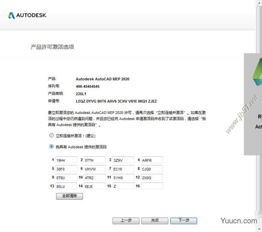Click activation code field 9 containing 0T8U
This screenshot has height=232, width=262.
pos(66,177)
